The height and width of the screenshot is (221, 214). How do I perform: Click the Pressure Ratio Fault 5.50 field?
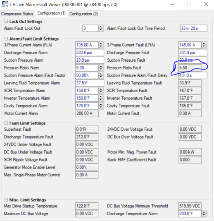click(x=190, y=68)
